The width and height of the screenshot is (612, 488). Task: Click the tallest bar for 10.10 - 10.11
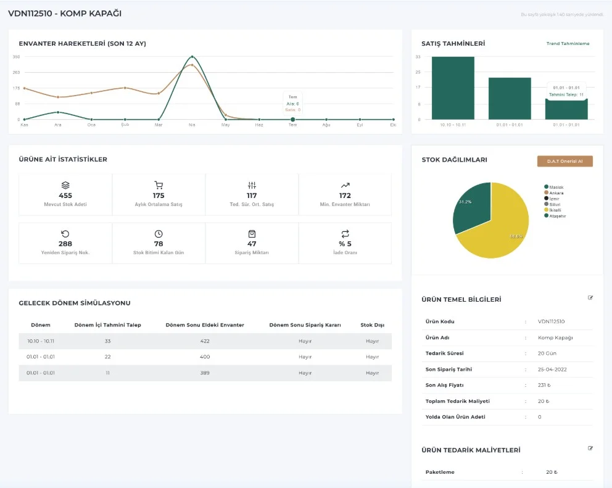pyautogui.click(x=453, y=88)
